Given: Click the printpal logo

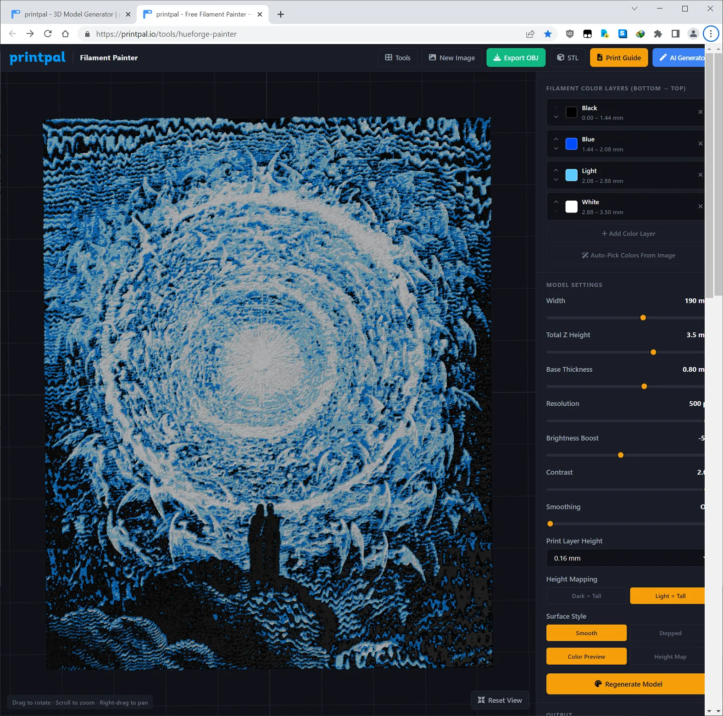Looking at the screenshot, I should click(x=38, y=57).
